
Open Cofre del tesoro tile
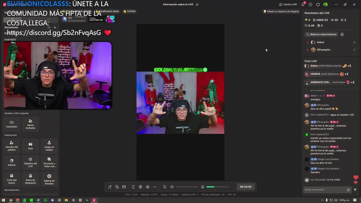tap(12, 179)
